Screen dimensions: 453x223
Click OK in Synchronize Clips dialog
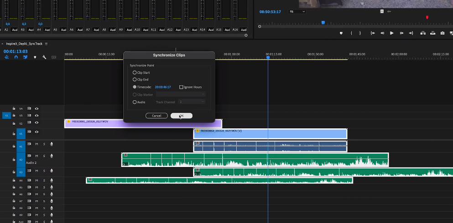pyautogui.click(x=182, y=116)
